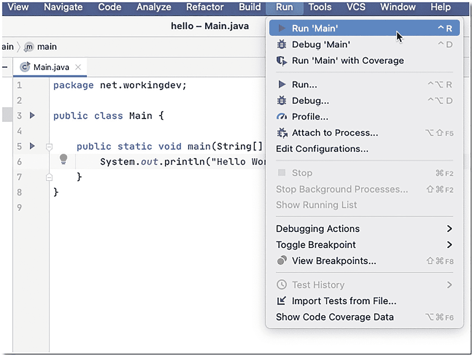Image resolution: width=473 pixels, height=356 pixels.
Task: Expand the Debugging Actions submenu
Action: coord(449,229)
